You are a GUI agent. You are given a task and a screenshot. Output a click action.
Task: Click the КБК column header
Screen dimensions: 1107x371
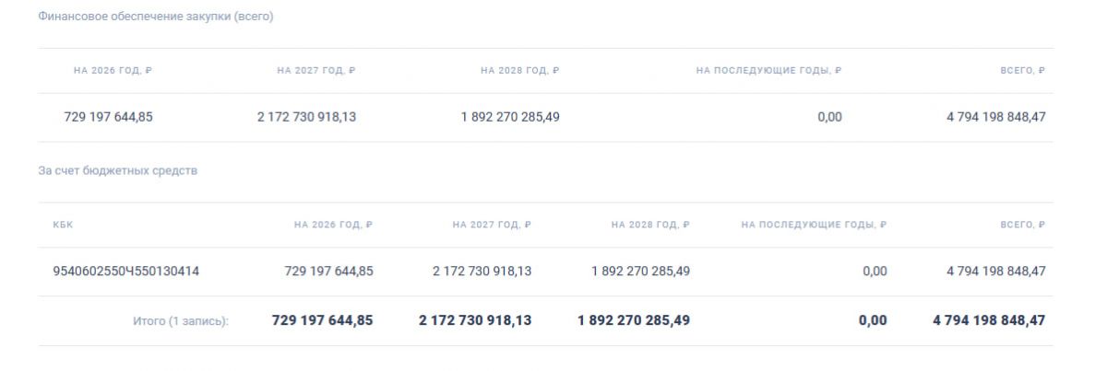click(63, 225)
